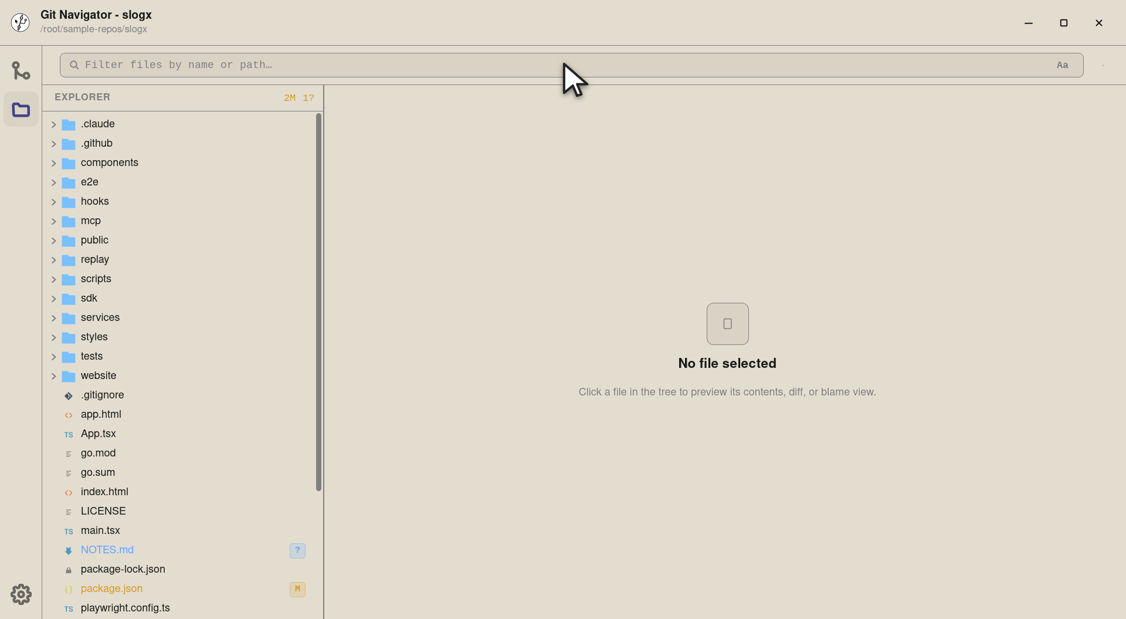This screenshot has width=1126, height=619.
Task: Click the .gitignore git file icon
Action: click(x=69, y=395)
